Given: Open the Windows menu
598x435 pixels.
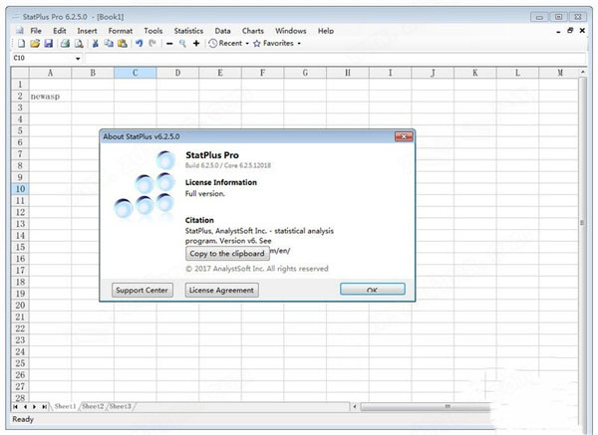Looking at the screenshot, I should [x=291, y=31].
